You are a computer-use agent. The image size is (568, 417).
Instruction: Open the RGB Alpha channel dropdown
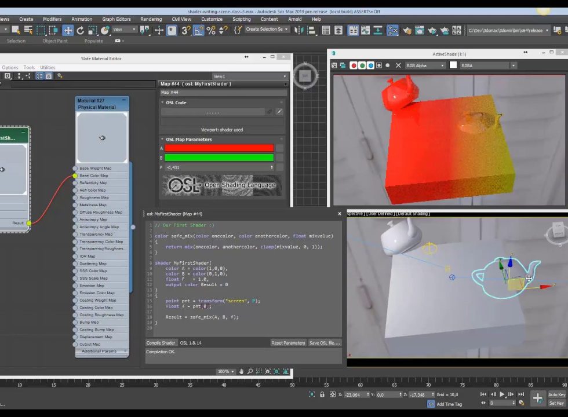pos(425,65)
